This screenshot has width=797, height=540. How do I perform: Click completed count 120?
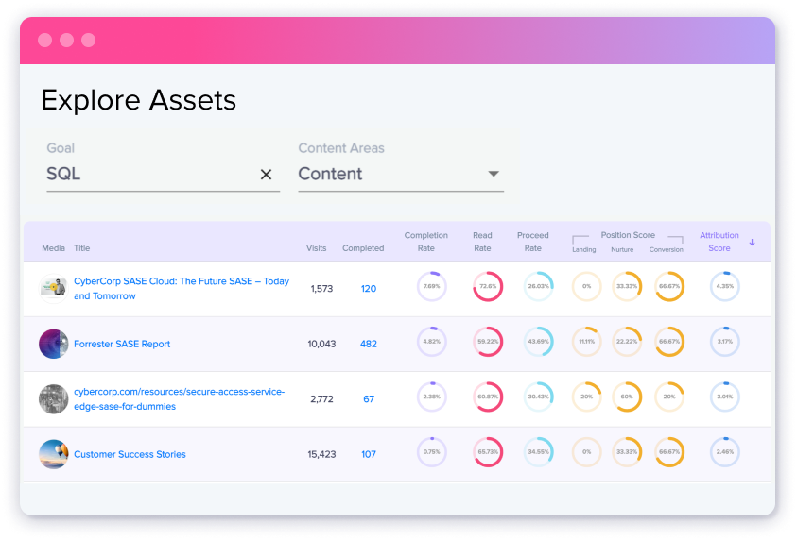pos(369,289)
